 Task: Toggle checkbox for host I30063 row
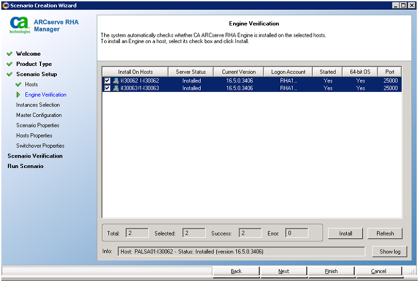click(107, 88)
